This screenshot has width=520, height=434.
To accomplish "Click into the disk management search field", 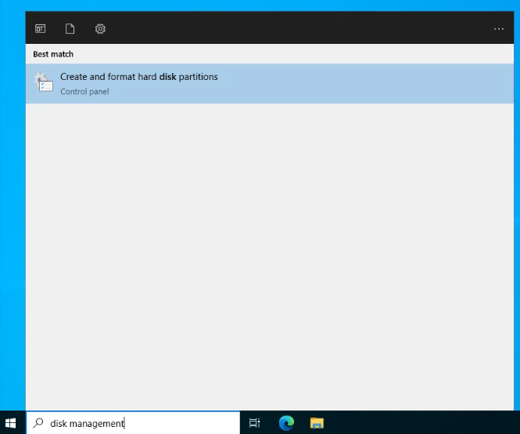I will [x=141, y=423].
